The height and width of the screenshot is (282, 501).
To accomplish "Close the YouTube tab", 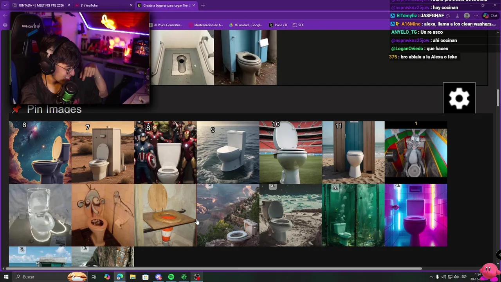I will (131, 5).
